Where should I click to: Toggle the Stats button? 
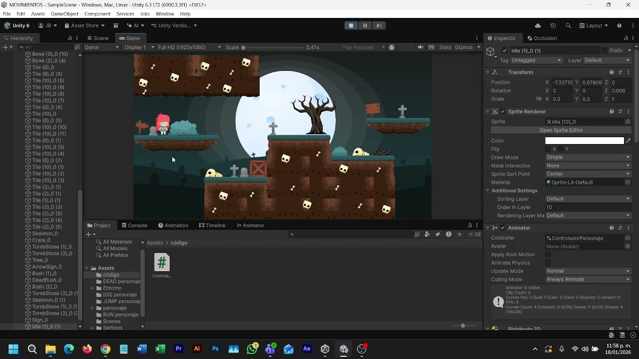point(445,47)
